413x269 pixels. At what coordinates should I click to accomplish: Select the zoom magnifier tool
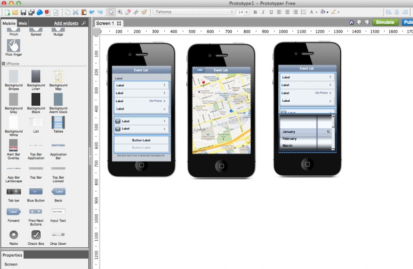120,12
